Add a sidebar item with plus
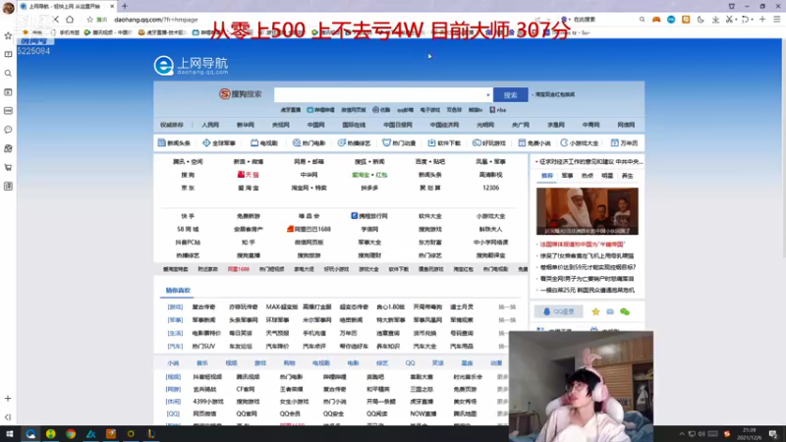The width and height of the screenshot is (786, 442). 8,399
